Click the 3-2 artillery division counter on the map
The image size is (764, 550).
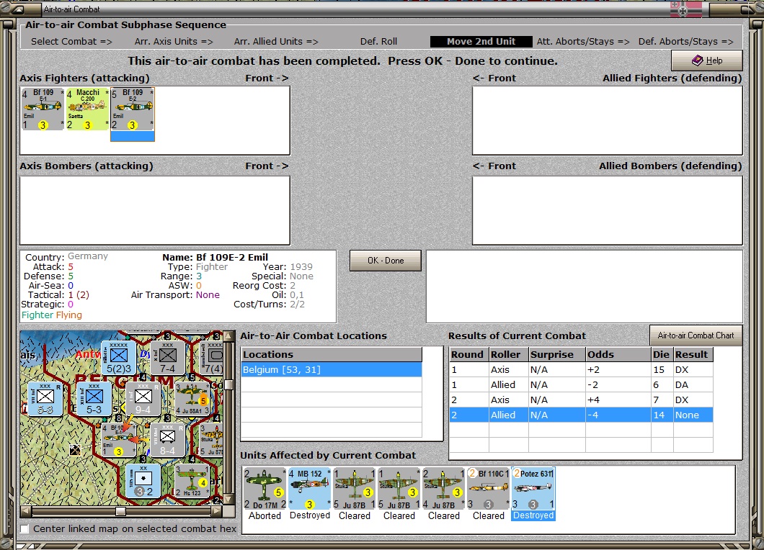click(x=143, y=481)
